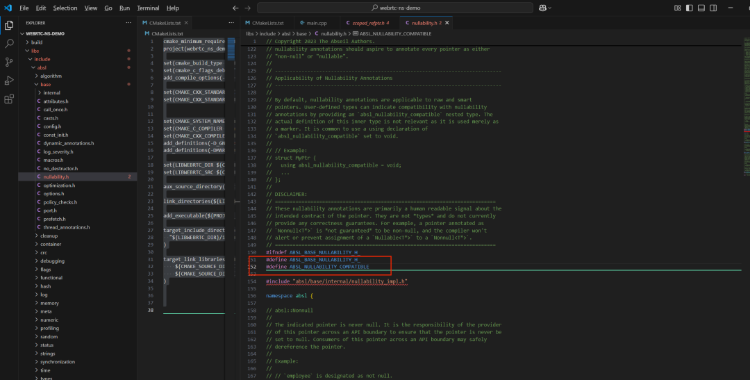Viewport: 750px width, 380px height.
Task: Navigate back using the left arrow
Action: point(235,8)
